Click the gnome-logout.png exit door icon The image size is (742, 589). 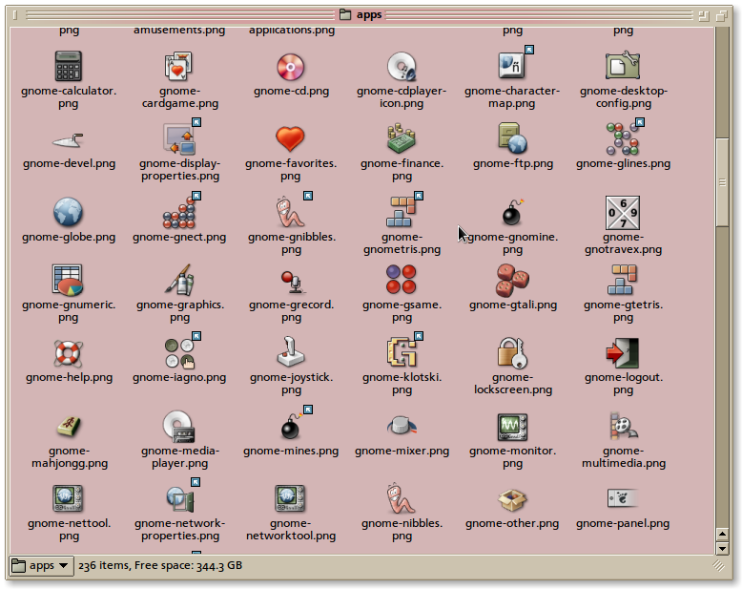click(x=622, y=353)
